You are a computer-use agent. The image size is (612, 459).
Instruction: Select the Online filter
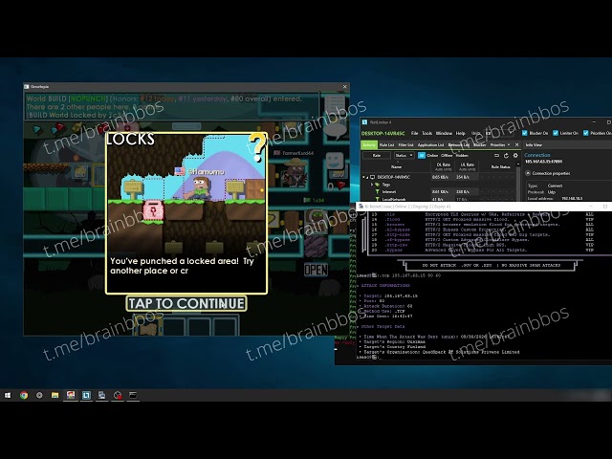tap(432, 155)
